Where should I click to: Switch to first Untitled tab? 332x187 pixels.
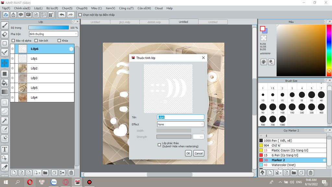95,22
